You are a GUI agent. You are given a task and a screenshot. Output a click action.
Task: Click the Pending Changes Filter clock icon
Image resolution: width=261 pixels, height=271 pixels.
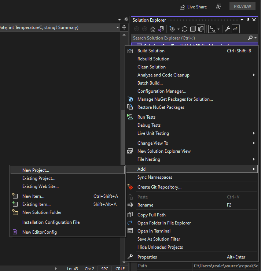172,29
